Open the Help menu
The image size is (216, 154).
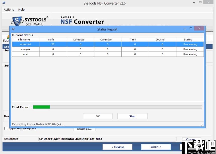pos(21,10)
